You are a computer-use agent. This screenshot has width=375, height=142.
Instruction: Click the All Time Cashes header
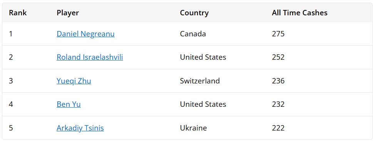click(x=300, y=13)
